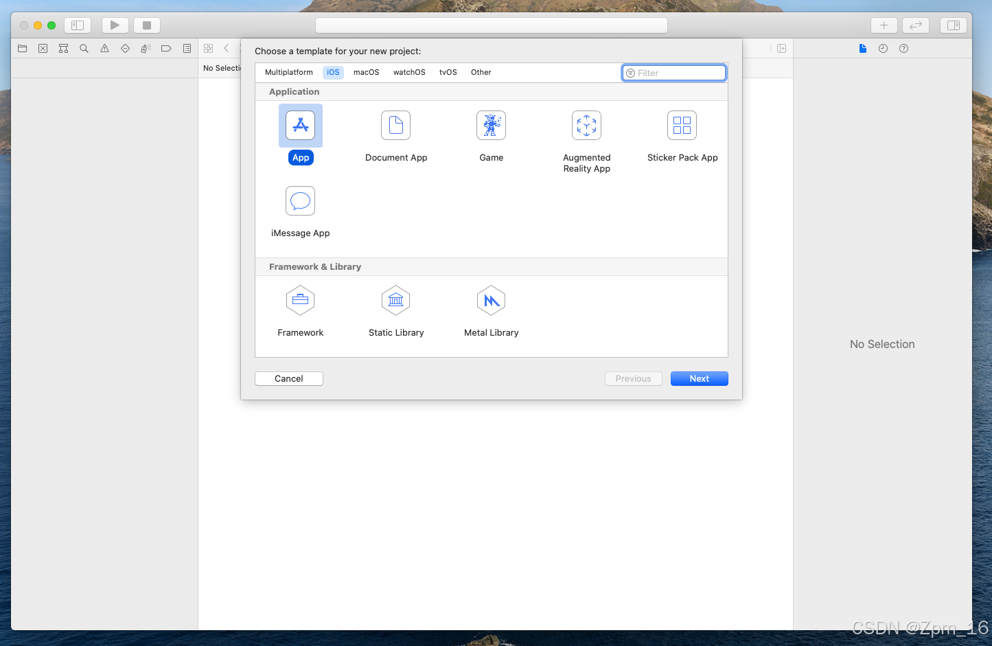992x646 pixels.
Task: Click the Stop button in toolbar
Action: (147, 25)
